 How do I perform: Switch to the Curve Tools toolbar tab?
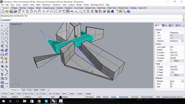click(79, 8)
